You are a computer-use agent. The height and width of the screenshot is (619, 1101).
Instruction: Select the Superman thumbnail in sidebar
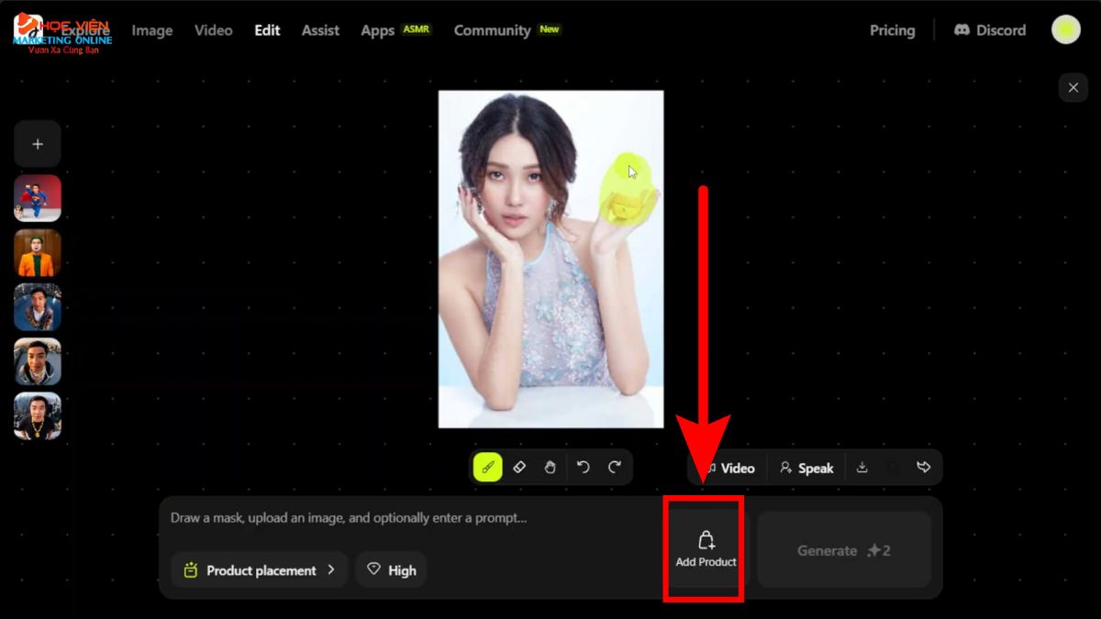tap(38, 198)
